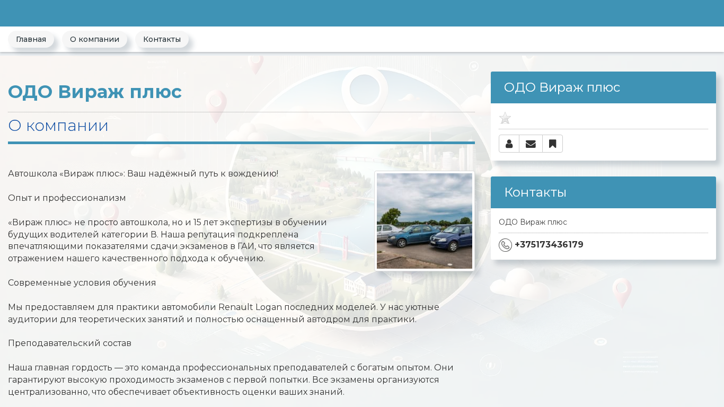724x407 pixels.
Task: Click the phone handset icon
Action: (505, 245)
